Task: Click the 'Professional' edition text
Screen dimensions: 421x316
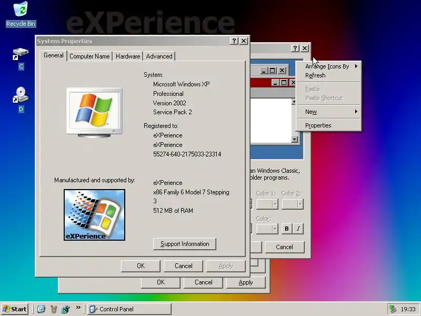Action: tap(168, 94)
